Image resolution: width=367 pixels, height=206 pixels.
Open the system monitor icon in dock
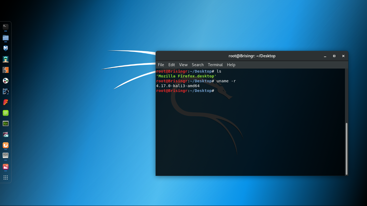pos(6,124)
